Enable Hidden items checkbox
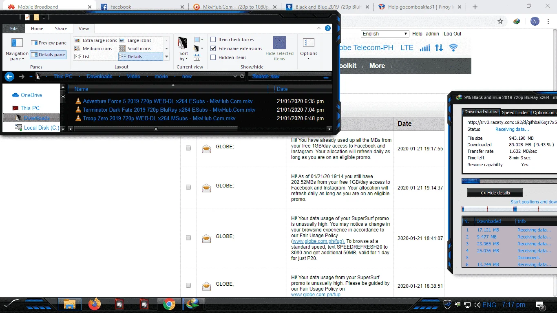 (213, 57)
